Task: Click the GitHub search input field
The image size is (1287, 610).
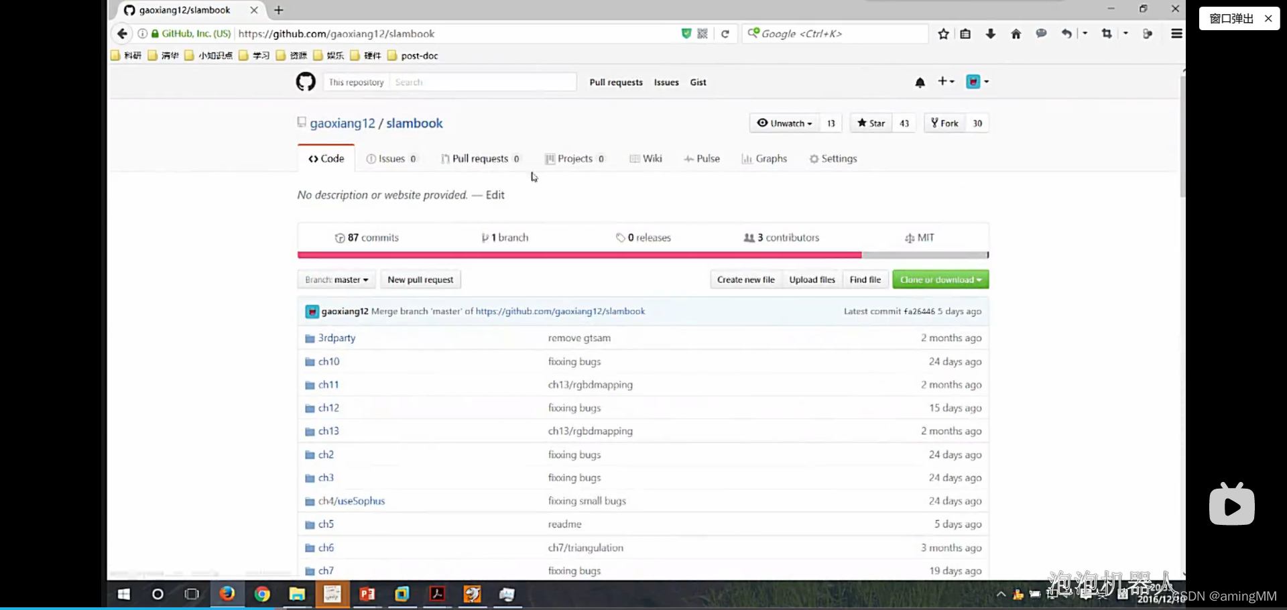Action: pyautogui.click(x=483, y=82)
